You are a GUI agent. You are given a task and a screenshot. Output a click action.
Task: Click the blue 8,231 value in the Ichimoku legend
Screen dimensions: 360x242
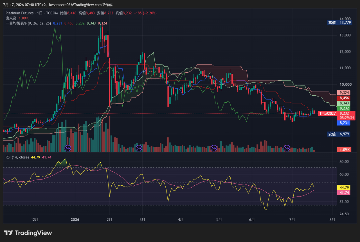[x=57, y=23]
